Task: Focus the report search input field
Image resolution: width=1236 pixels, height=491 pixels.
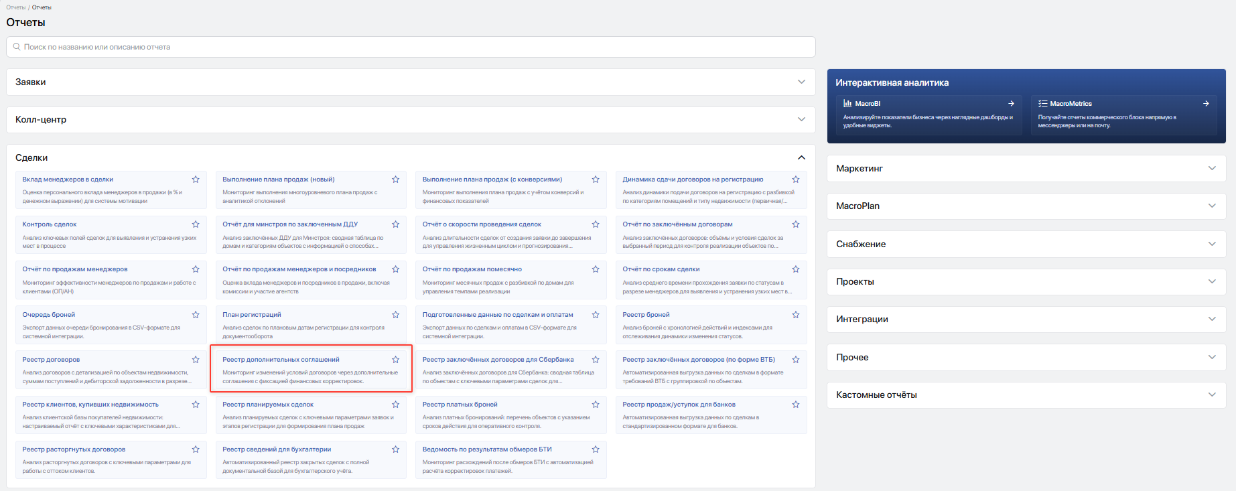Action: (x=411, y=47)
